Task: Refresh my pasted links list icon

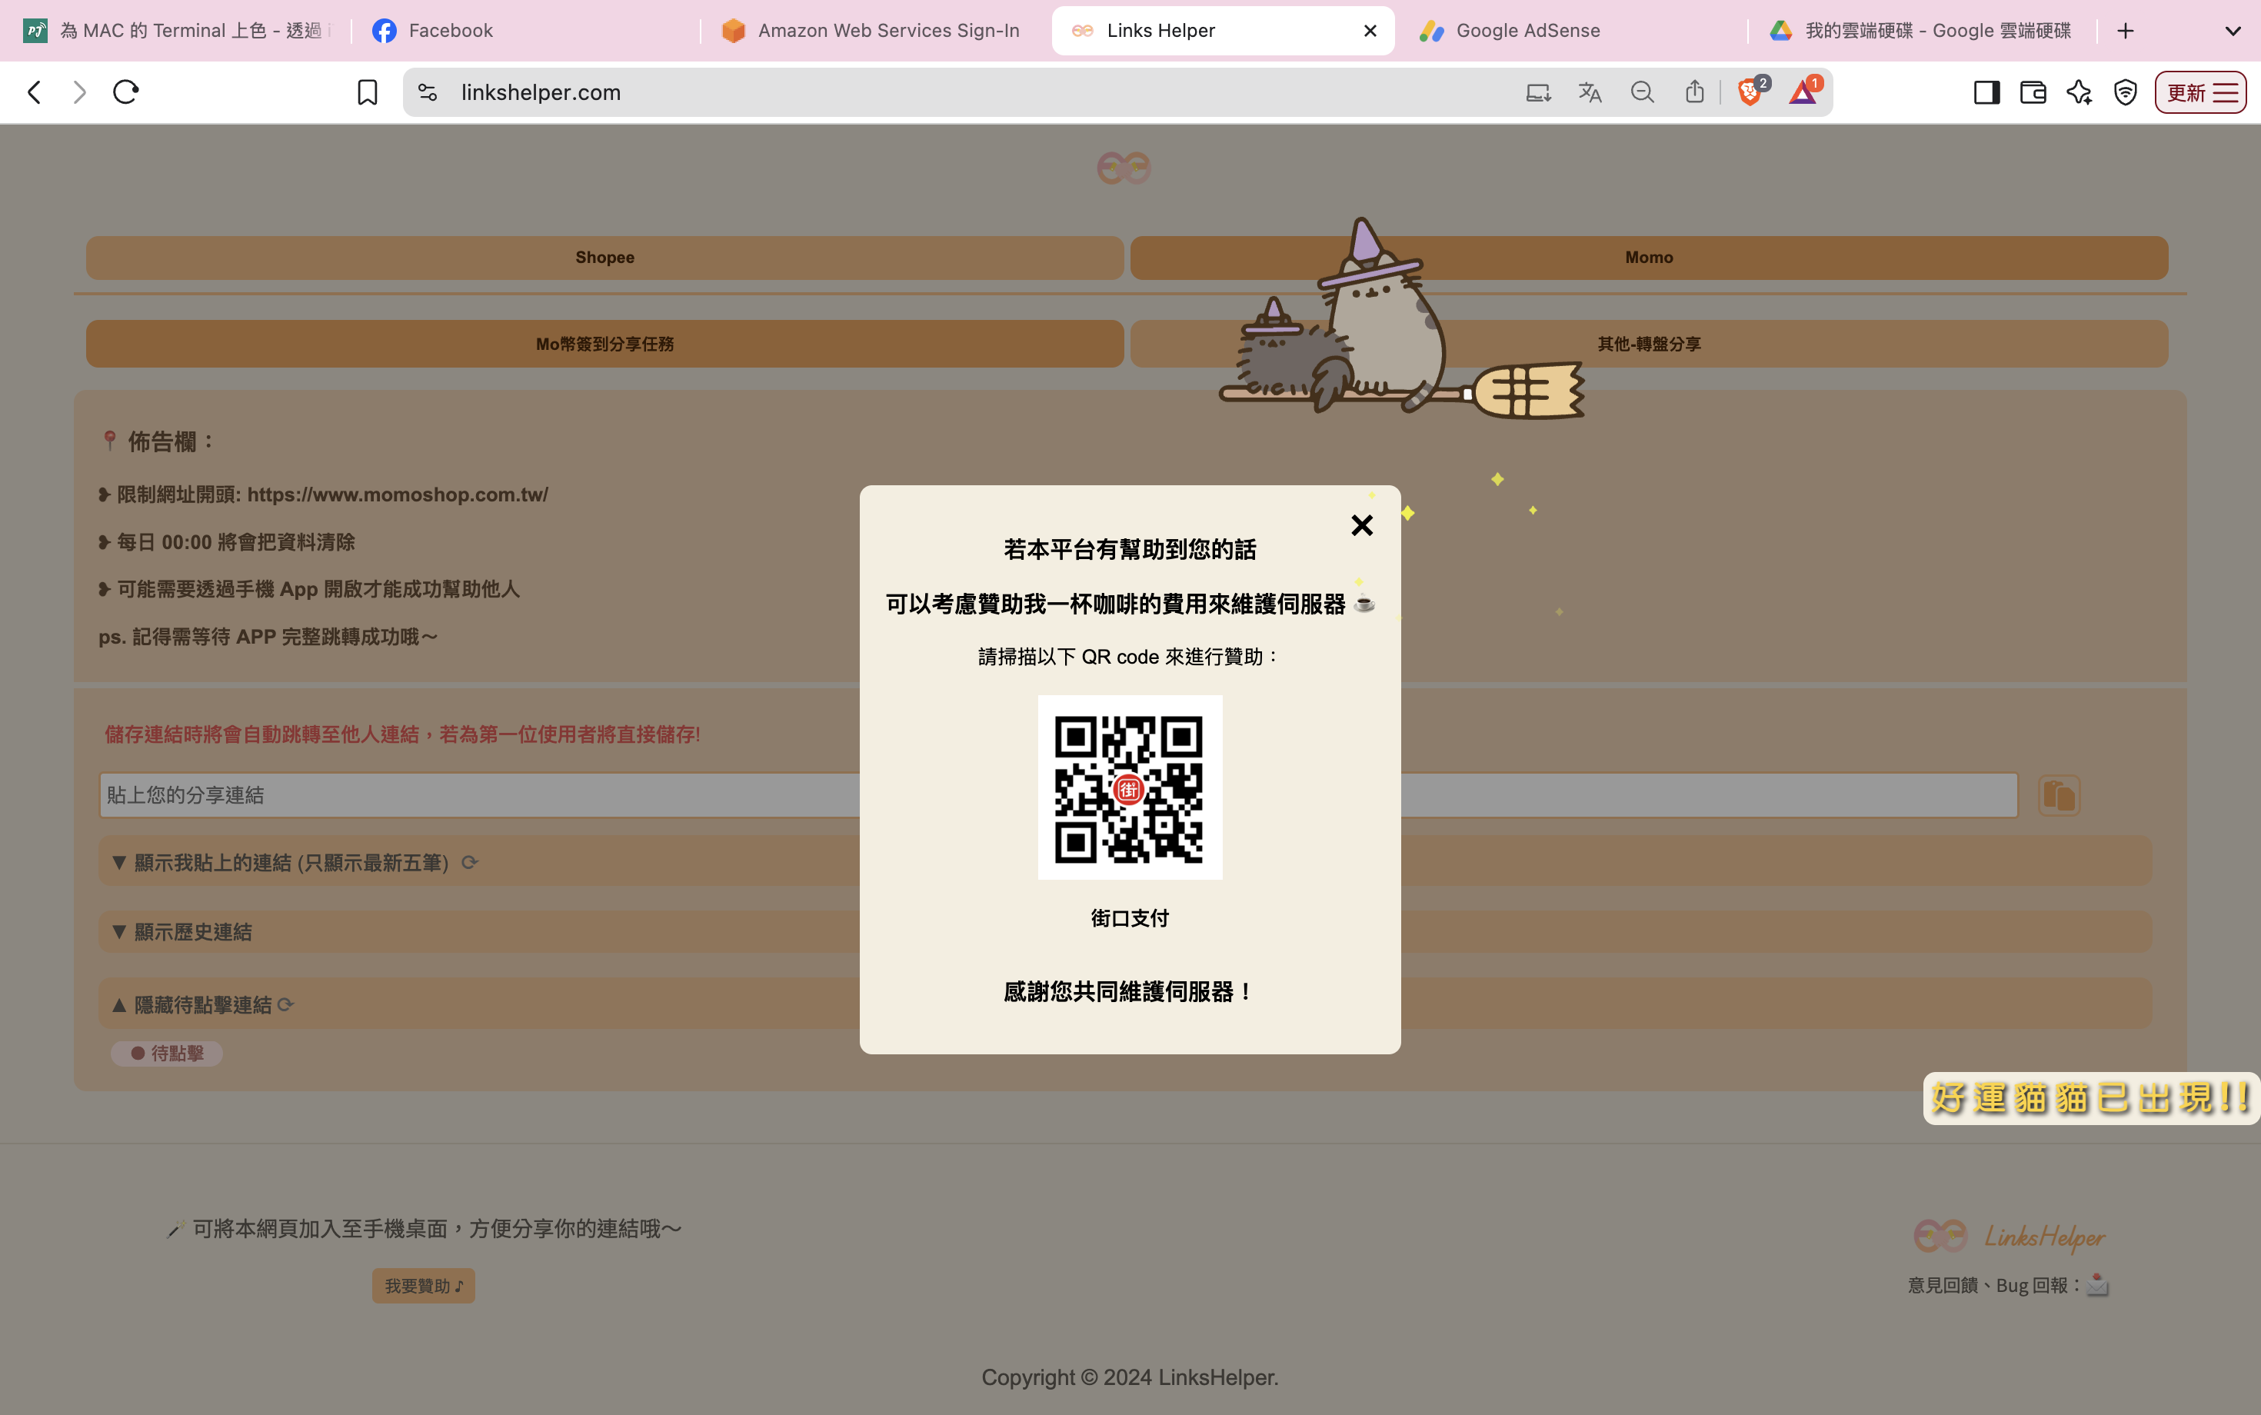Action: click(470, 862)
